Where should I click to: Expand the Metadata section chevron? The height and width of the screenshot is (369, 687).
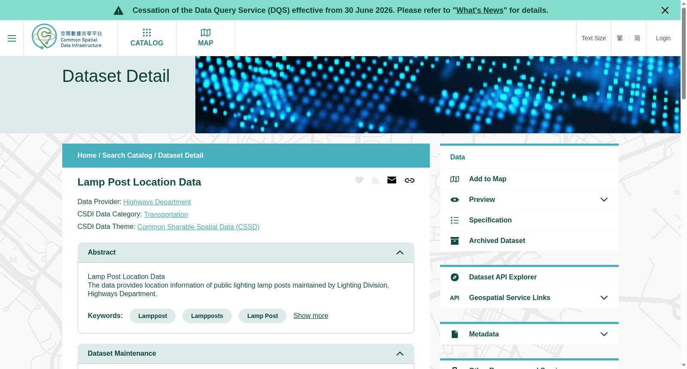pos(604,334)
